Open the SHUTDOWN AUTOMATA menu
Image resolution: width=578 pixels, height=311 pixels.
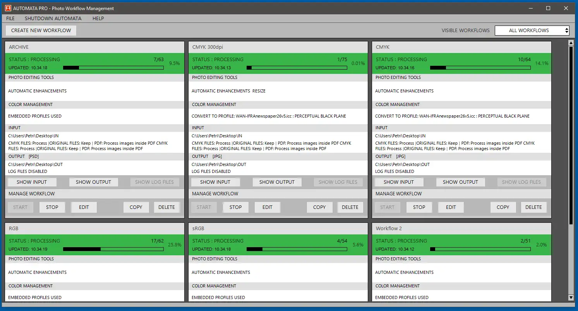click(53, 18)
